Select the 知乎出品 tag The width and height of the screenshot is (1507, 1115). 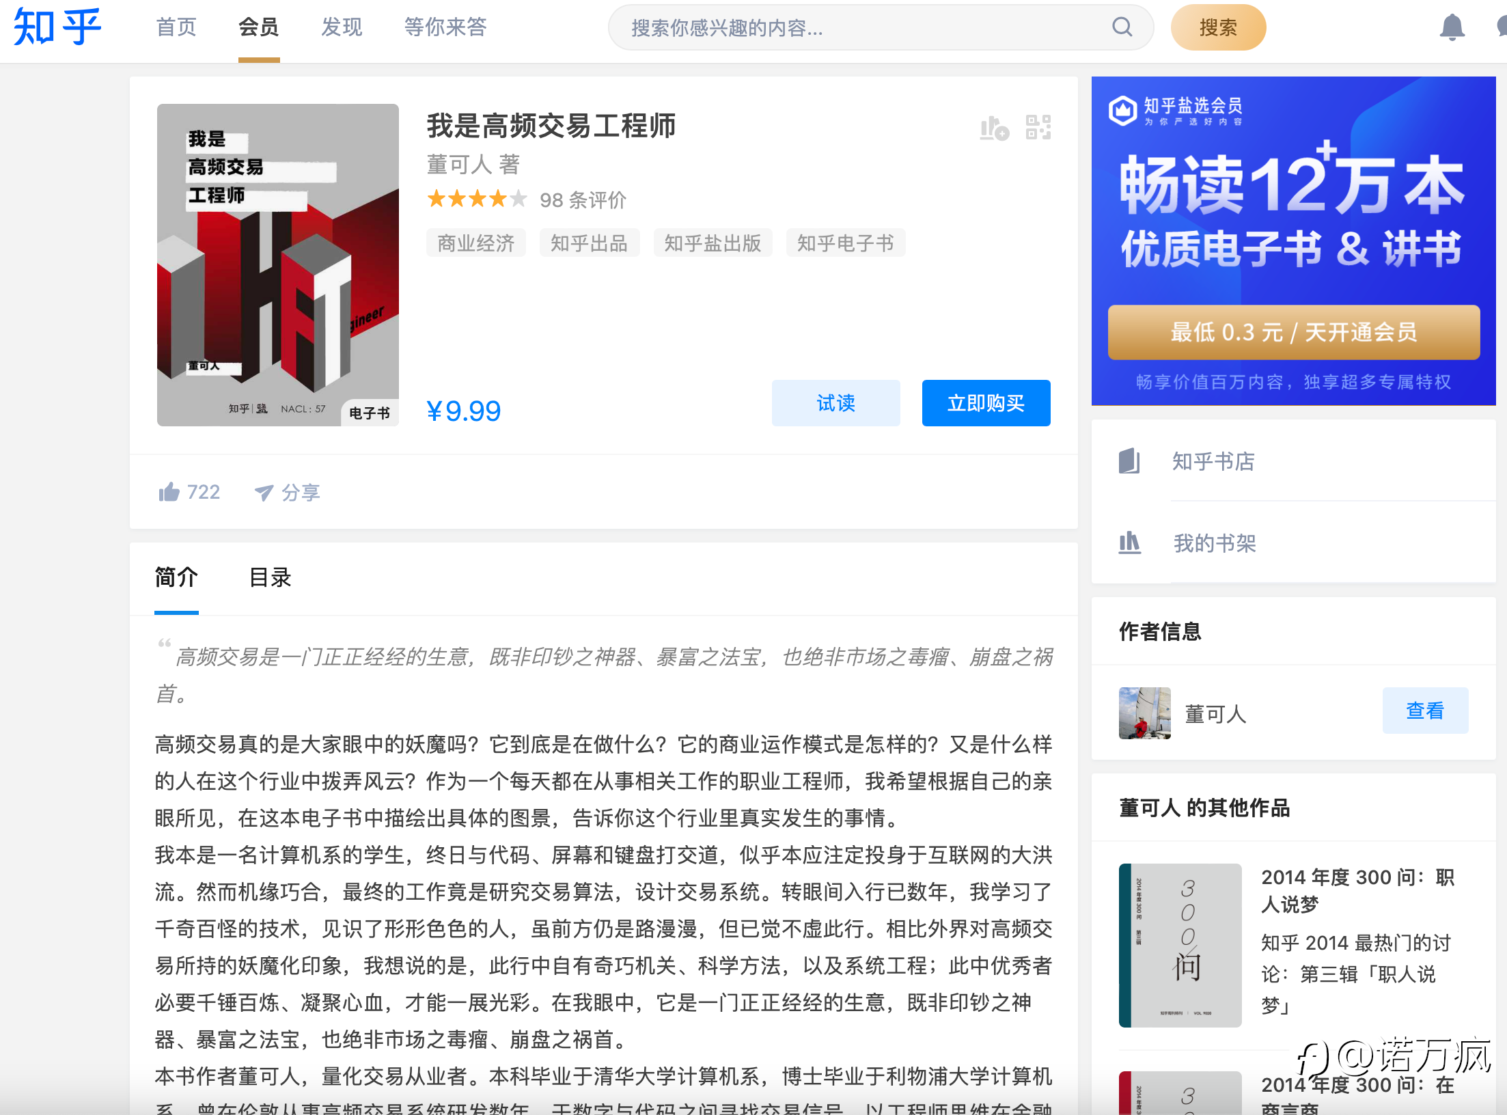click(x=589, y=243)
